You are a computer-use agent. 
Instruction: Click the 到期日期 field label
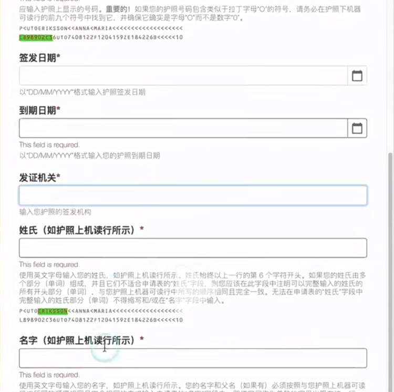tap(39, 110)
